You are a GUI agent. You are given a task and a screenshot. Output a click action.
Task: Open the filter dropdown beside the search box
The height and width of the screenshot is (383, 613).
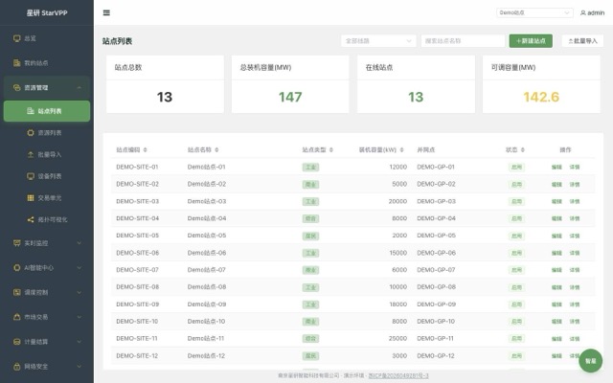coord(378,40)
